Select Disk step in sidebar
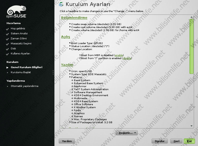The height and width of the screenshot is (146, 198). point(13,49)
